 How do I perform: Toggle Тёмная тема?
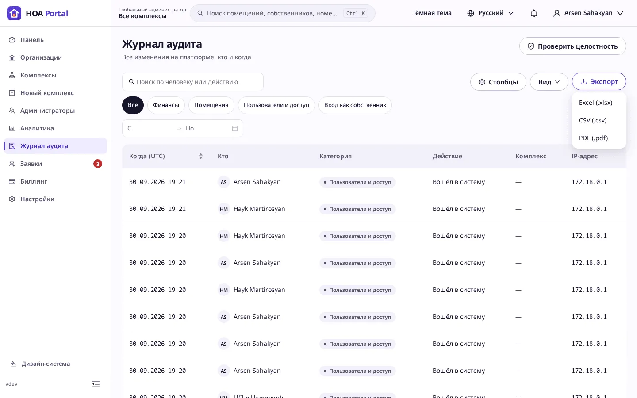pos(432,13)
